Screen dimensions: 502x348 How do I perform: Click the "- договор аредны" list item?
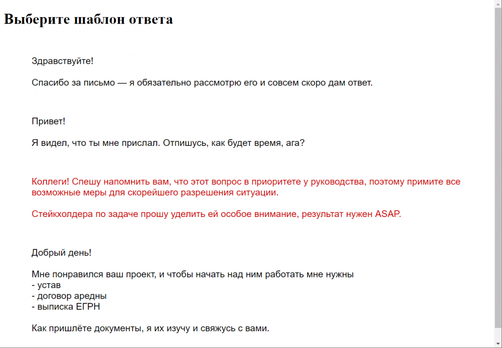pos(69,296)
